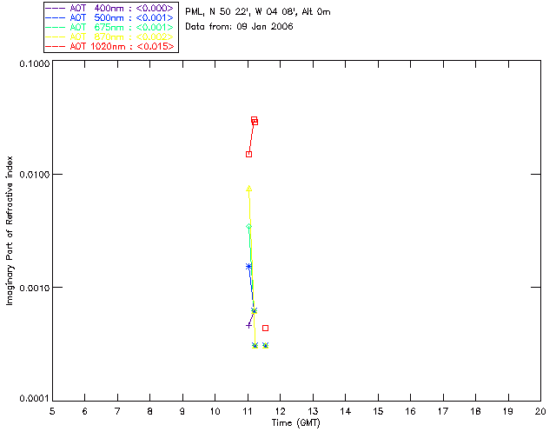Click the x-axis tick label 14
This screenshot has width=556, height=445.
[346, 411]
